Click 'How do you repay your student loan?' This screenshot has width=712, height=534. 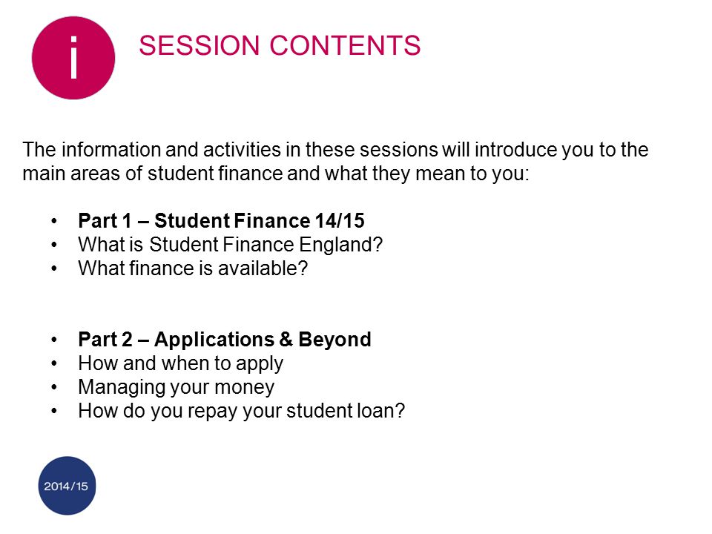coord(241,411)
